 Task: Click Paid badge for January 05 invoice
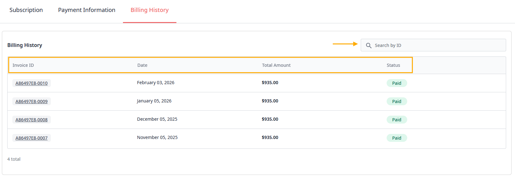tap(396, 101)
